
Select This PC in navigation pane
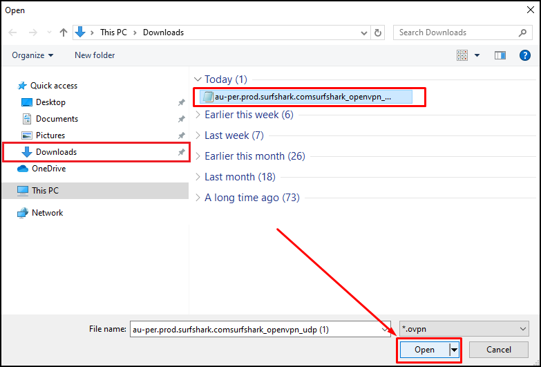[46, 191]
